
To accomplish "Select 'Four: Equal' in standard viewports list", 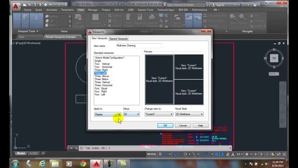I will [101, 88].
